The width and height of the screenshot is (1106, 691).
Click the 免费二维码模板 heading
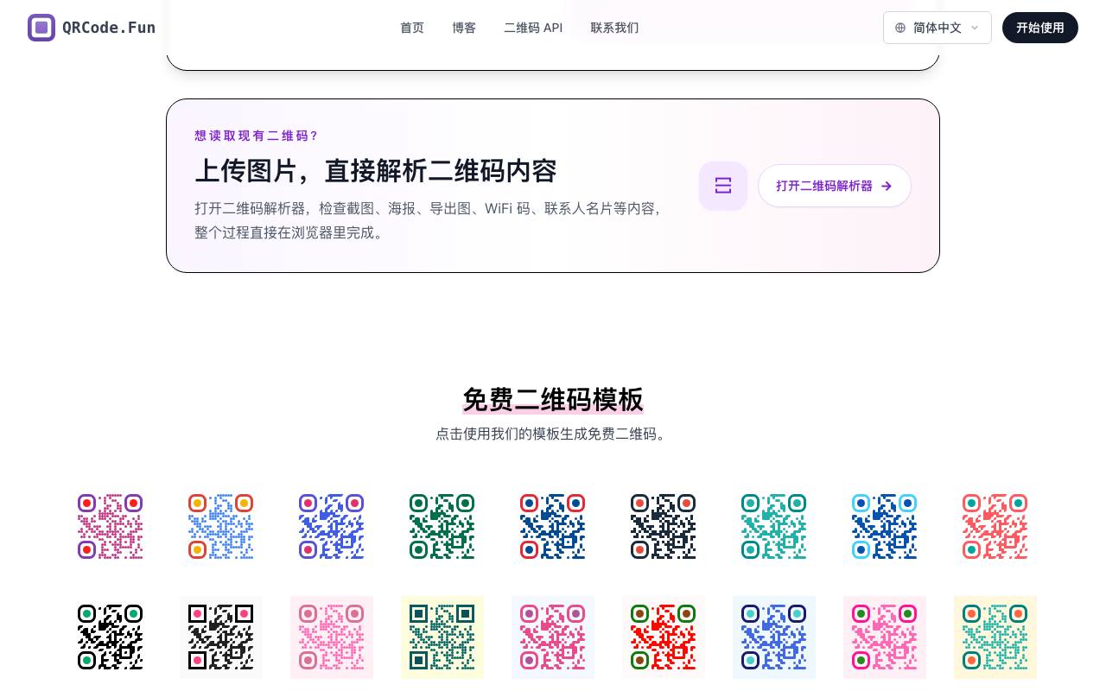click(553, 400)
